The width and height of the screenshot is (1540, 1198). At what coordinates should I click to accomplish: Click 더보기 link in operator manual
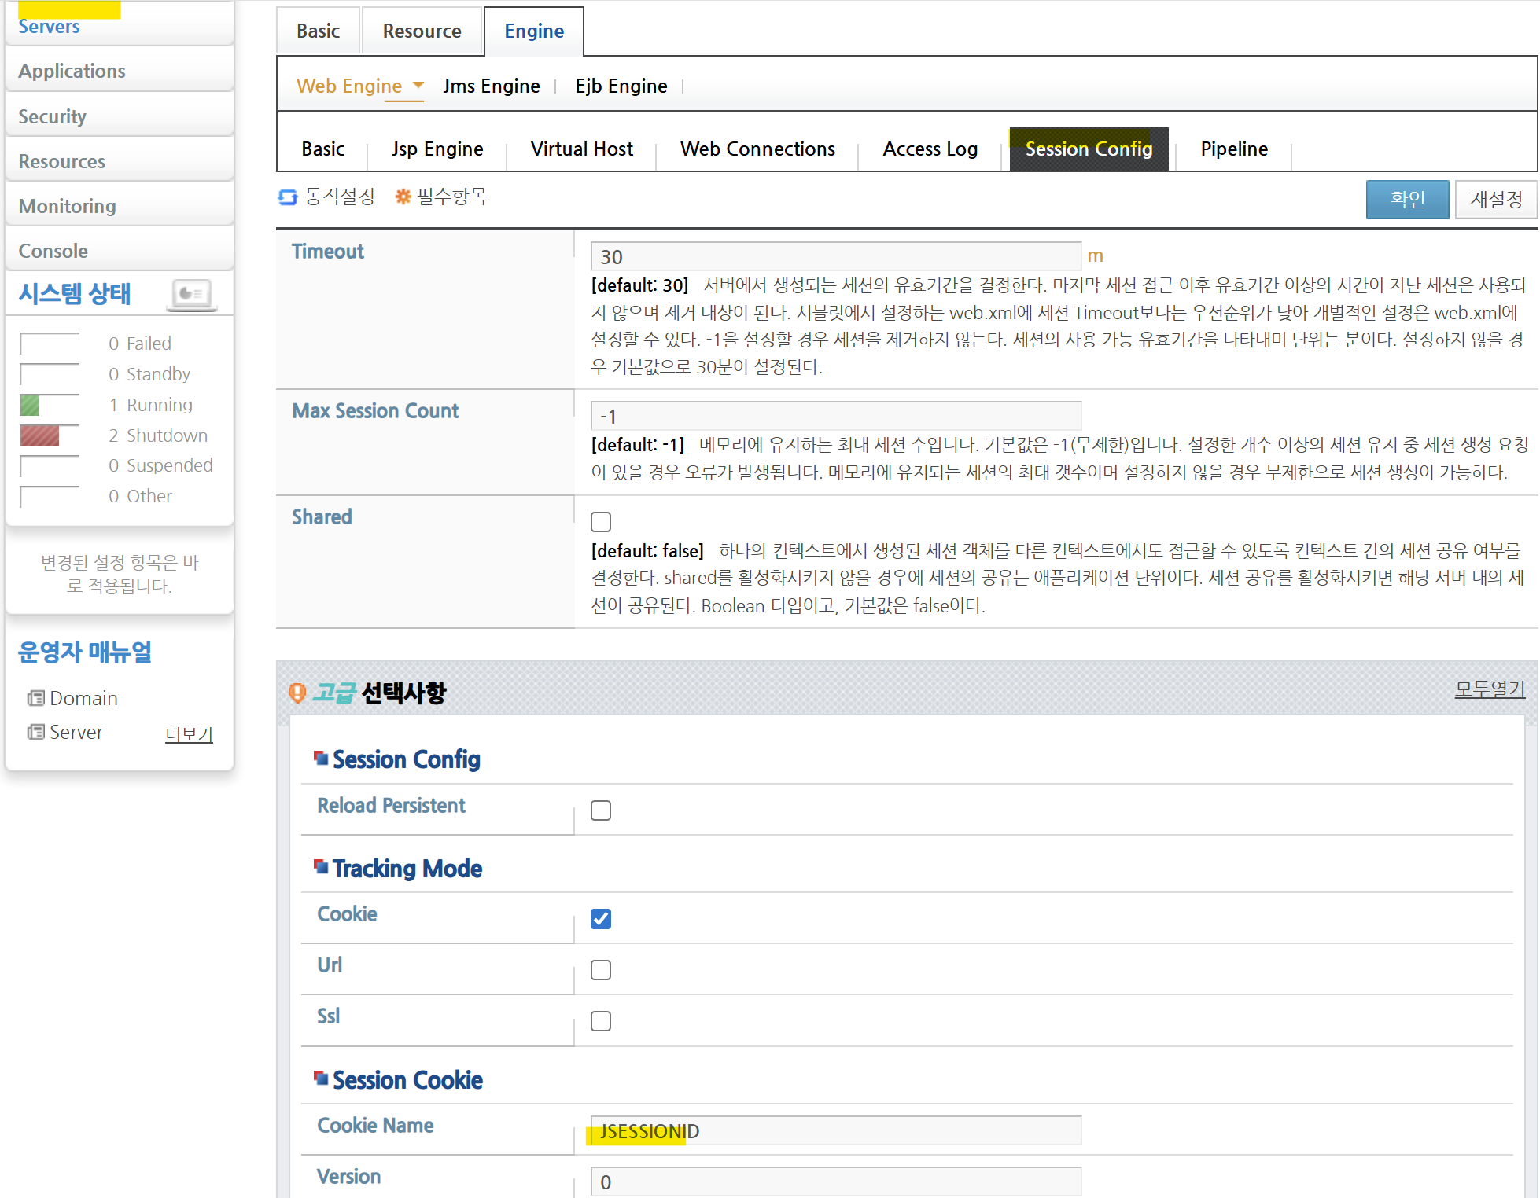pyautogui.click(x=189, y=734)
